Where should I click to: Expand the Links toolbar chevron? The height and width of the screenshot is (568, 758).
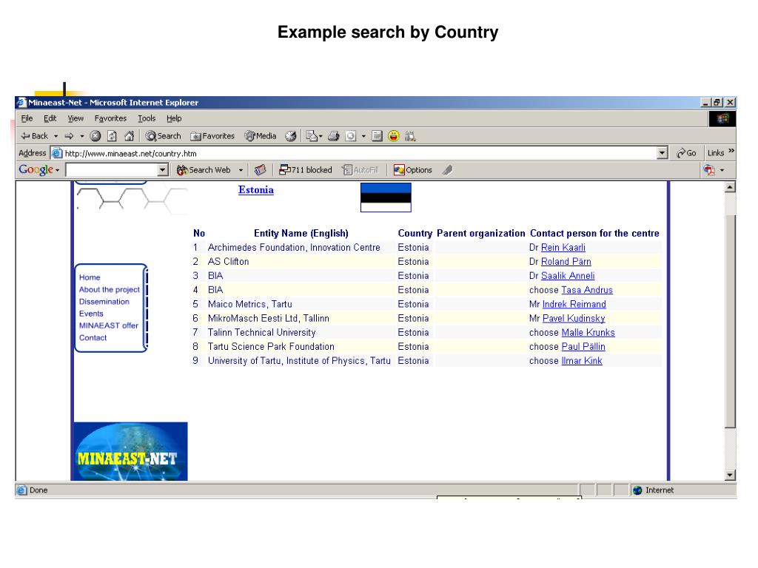(x=731, y=151)
